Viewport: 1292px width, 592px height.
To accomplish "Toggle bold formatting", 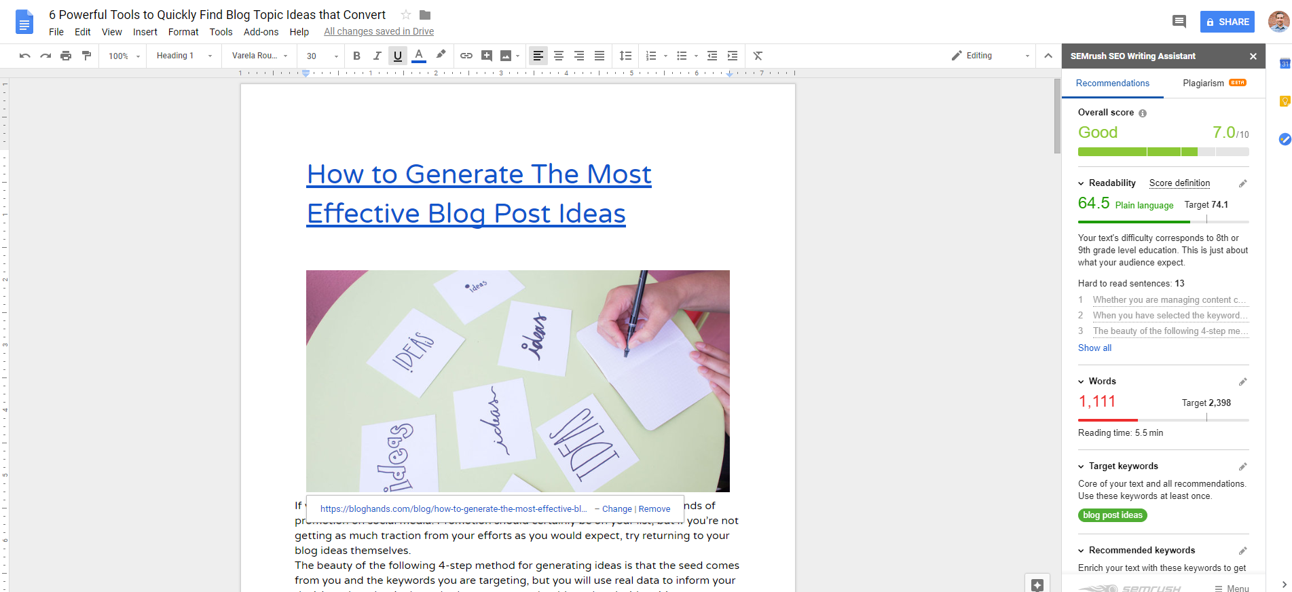I will 356,56.
